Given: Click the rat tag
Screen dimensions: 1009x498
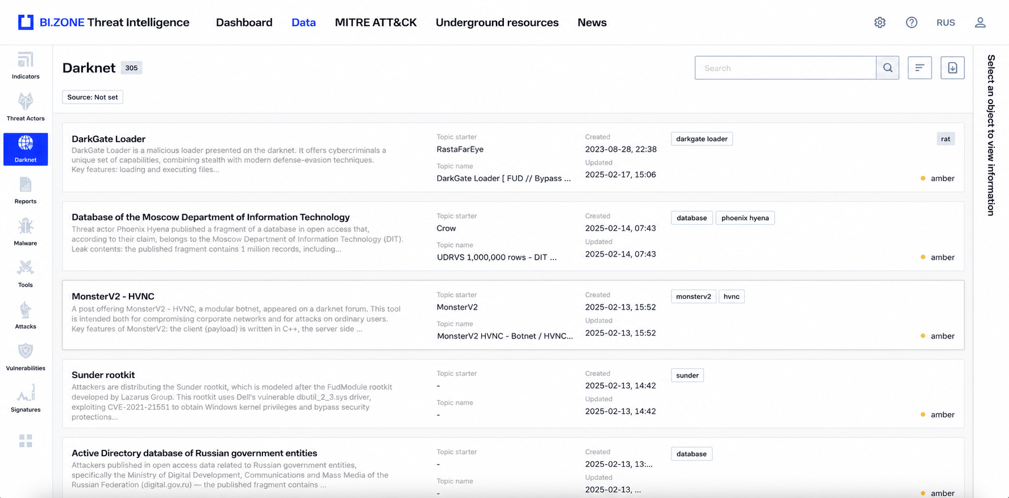Looking at the screenshot, I should point(946,139).
